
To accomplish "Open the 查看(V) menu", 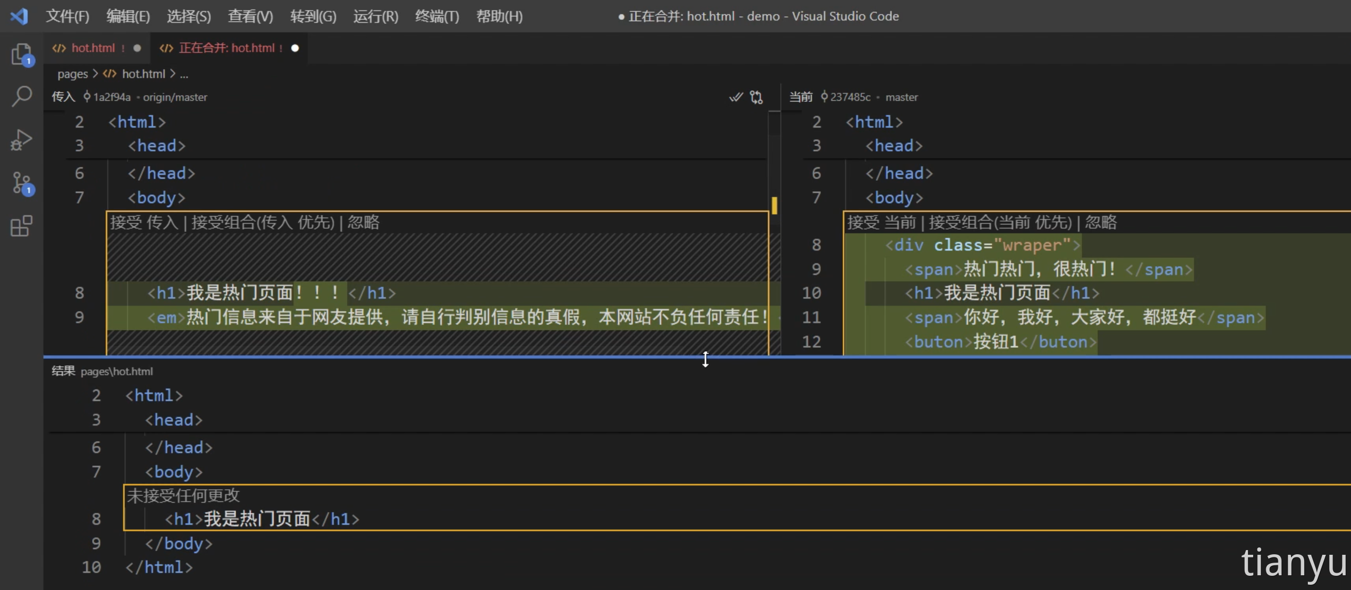I will (250, 16).
